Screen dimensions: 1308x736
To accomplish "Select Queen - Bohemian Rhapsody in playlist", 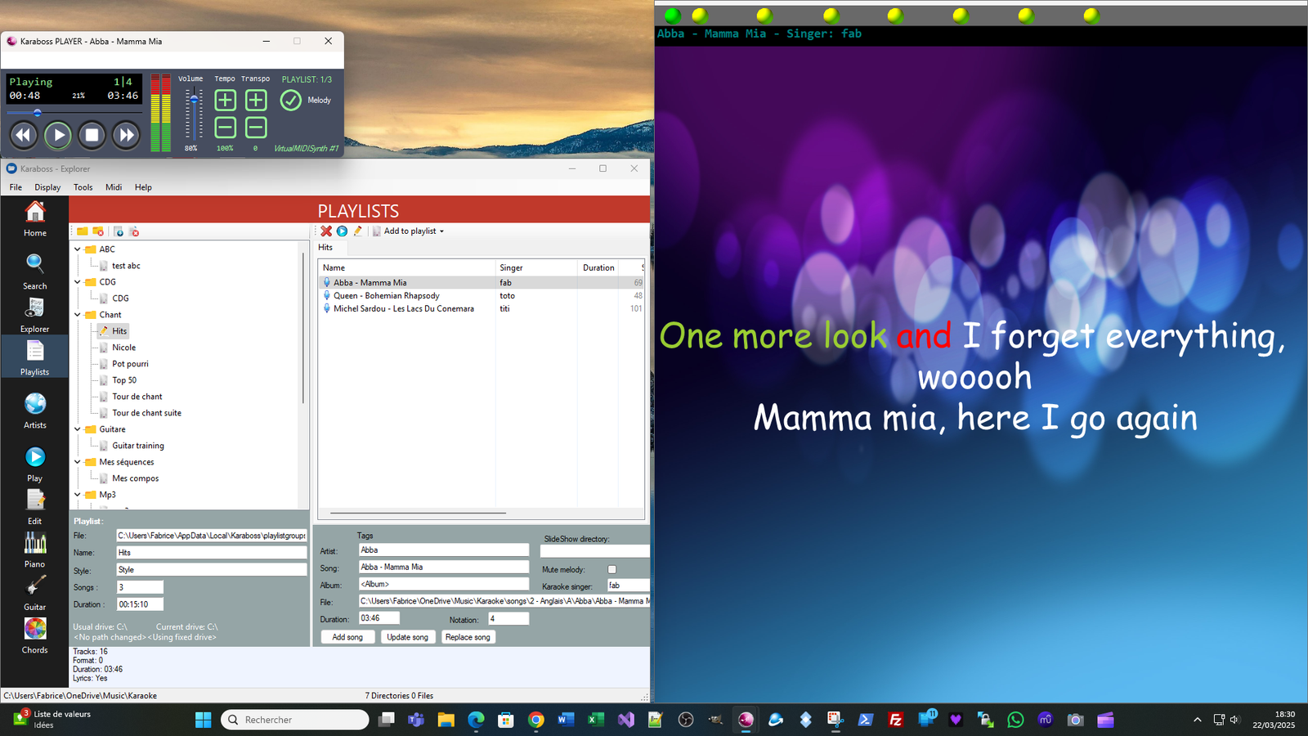I will click(386, 296).
